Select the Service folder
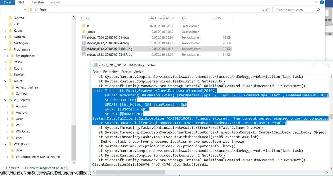The width and height of the screenshot is (333, 176). 19,75
